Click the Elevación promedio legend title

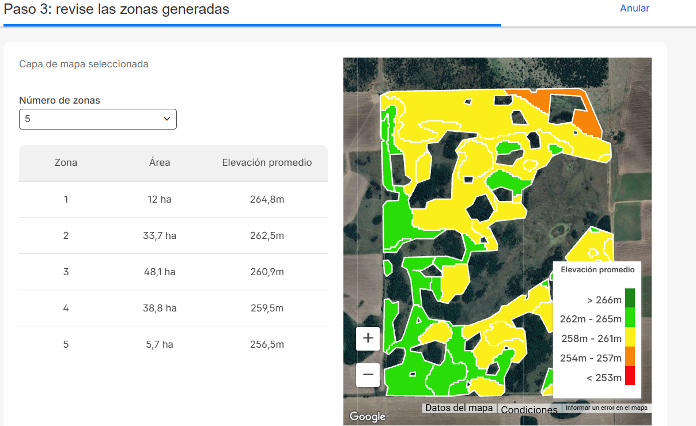[597, 269]
